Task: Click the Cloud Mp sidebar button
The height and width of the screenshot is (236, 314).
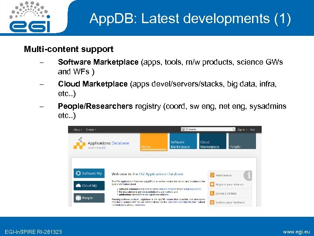Action: [x=89, y=186]
